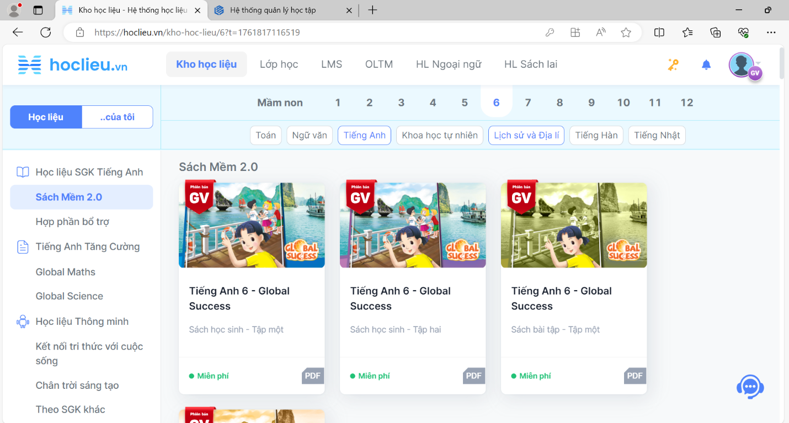The height and width of the screenshot is (423, 789).
Task: Click the Read aloud icon in address bar
Action: pos(601,33)
